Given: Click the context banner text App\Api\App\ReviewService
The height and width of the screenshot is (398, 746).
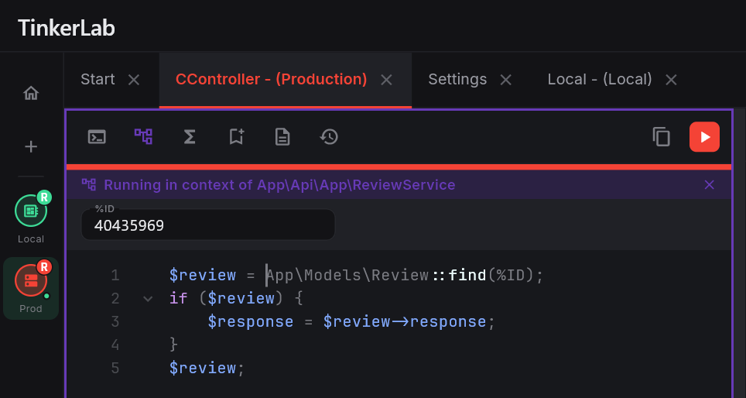Looking at the screenshot, I should tap(356, 185).
